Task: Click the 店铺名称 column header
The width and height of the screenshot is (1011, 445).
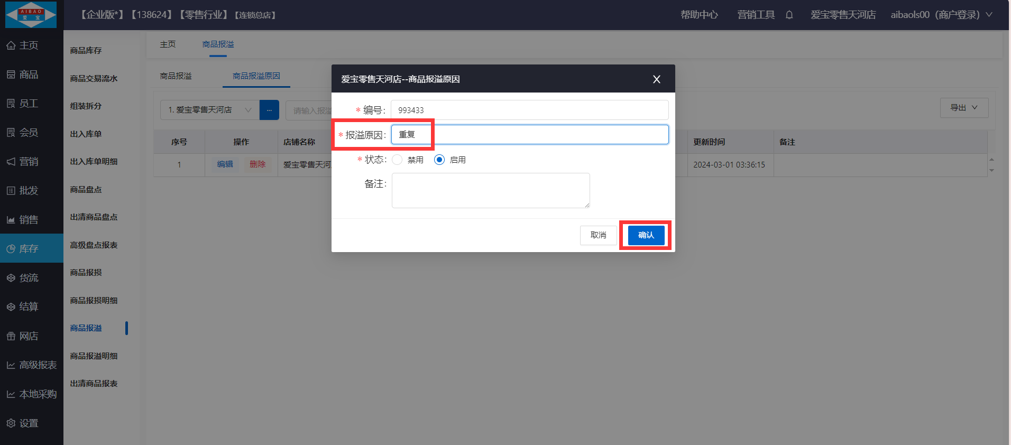Action: click(x=299, y=142)
